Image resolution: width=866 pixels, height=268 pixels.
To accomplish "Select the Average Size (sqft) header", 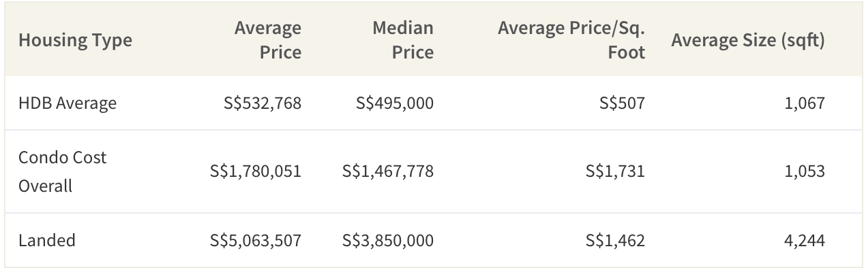I will pos(748,40).
